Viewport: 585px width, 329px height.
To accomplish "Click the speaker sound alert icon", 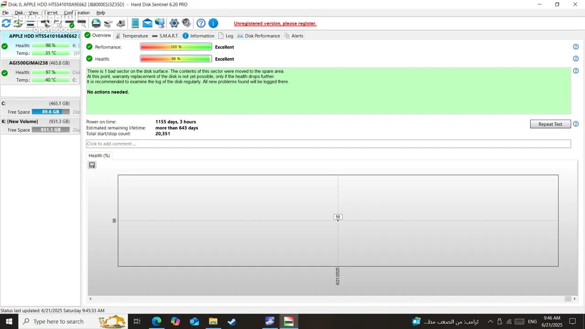I will click(186, 23).
